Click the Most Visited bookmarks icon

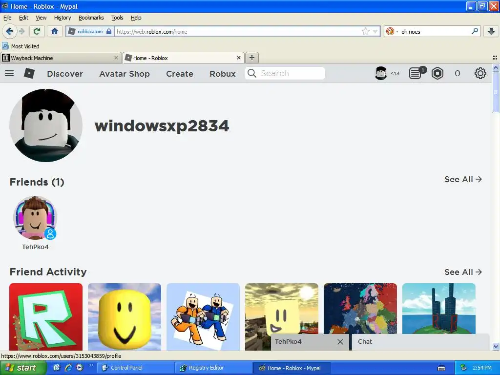[x=5, y=46]
